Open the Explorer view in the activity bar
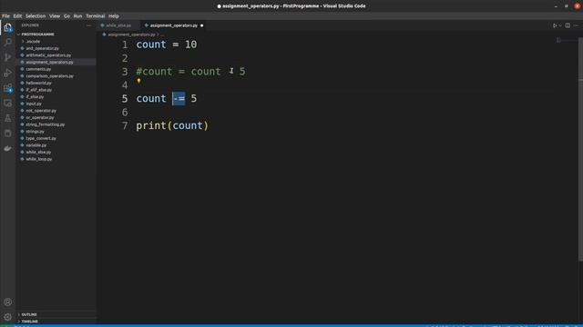The width and height of the screenshot is (583, 327). coord(7,27)
